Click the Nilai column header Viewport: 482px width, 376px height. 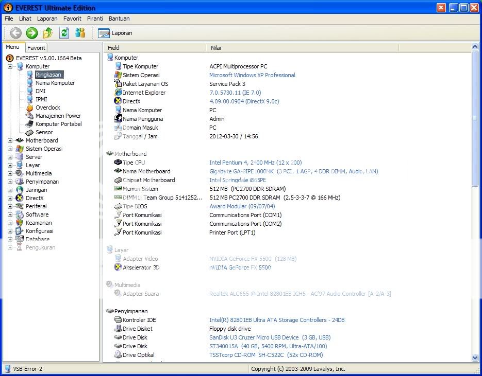point(303,47)
